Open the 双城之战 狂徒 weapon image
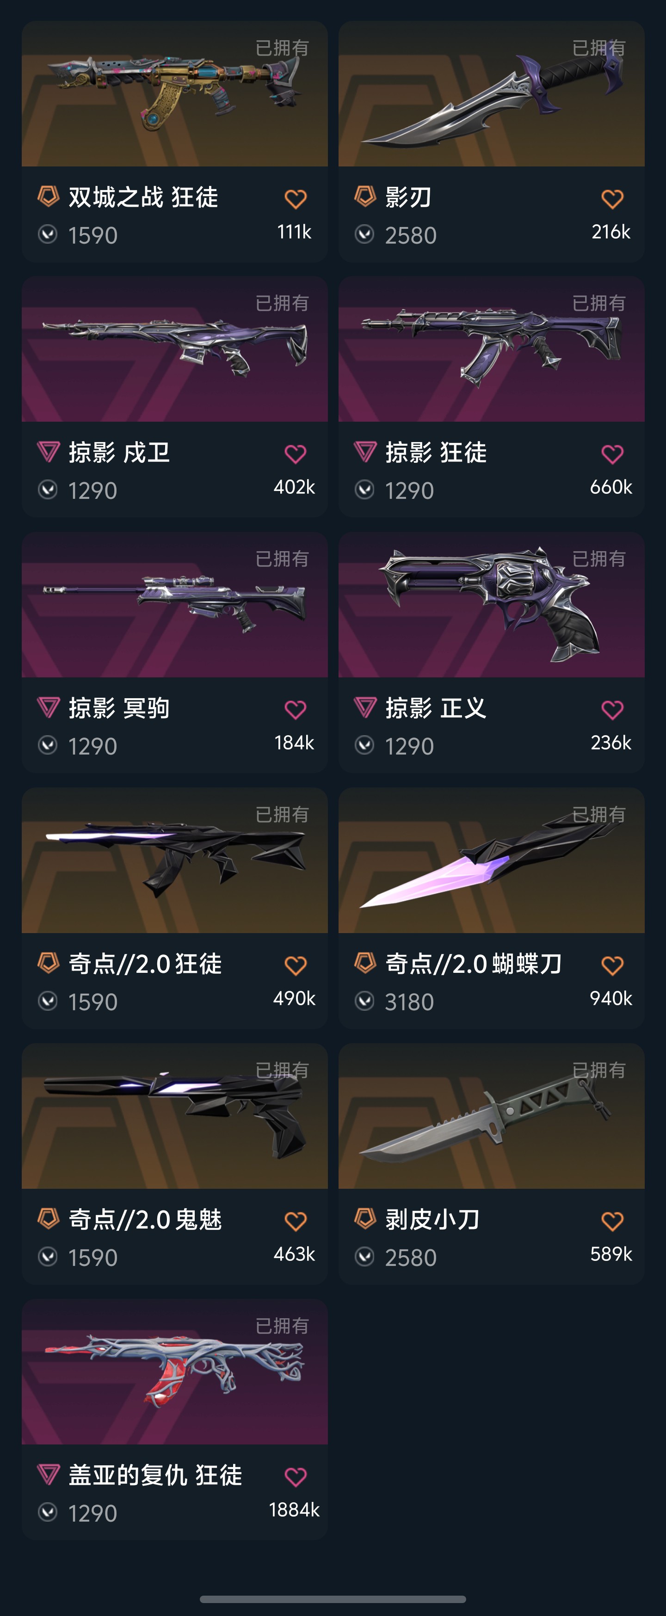The height and width of the screenshot is (1616, 666). coord(174,94)
